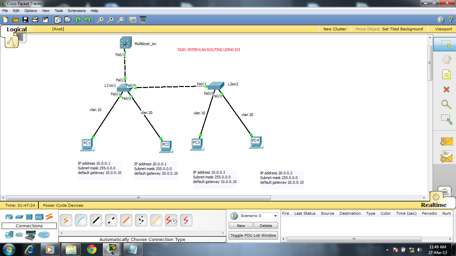
Task: Select the Automatically Choose Connection Type lightning icon
Action: pos(66,220)
